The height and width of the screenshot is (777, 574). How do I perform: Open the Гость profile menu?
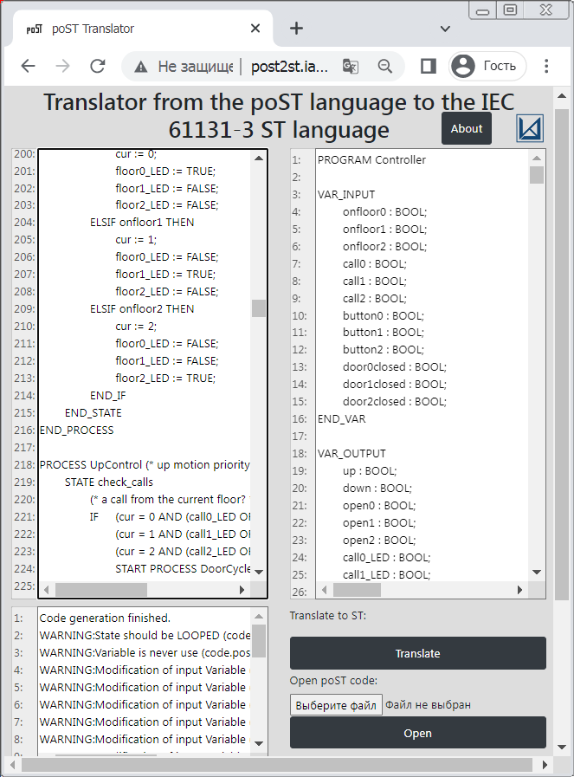488,66
